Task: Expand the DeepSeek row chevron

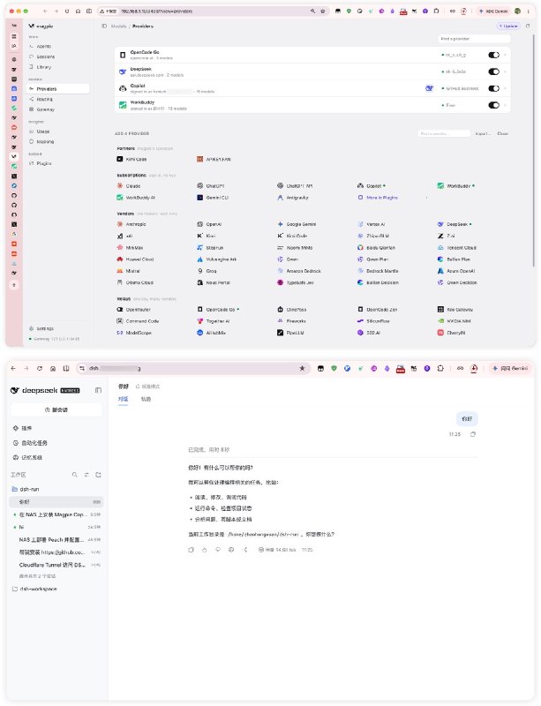Action: [x=505, y=71]
